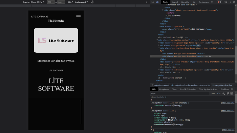This screenshot has width=237, height=133.
Task: Toggle the computed styles sidebar icon
Action: (x=232, y=94)
